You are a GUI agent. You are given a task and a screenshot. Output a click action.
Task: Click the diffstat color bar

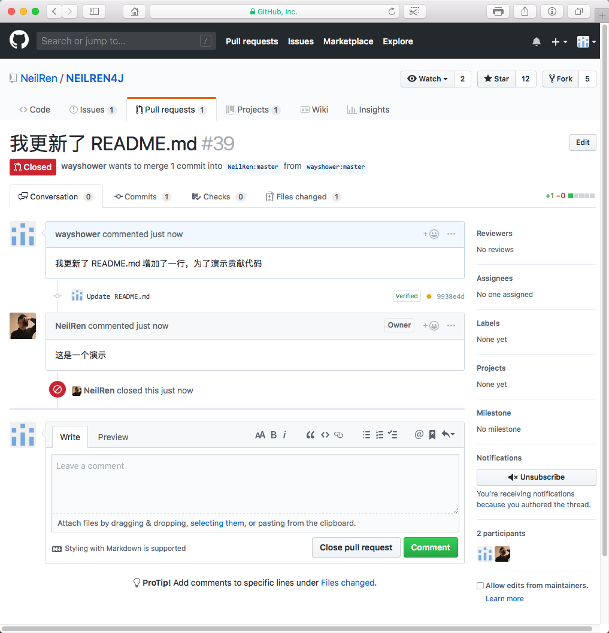581,196
